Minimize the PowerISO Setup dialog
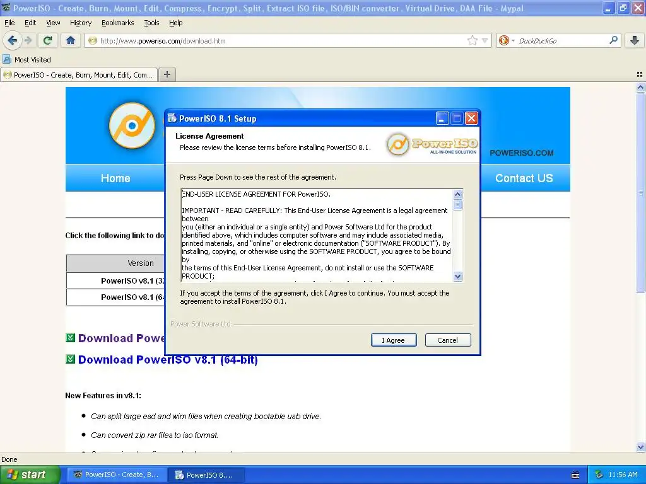 442,118
